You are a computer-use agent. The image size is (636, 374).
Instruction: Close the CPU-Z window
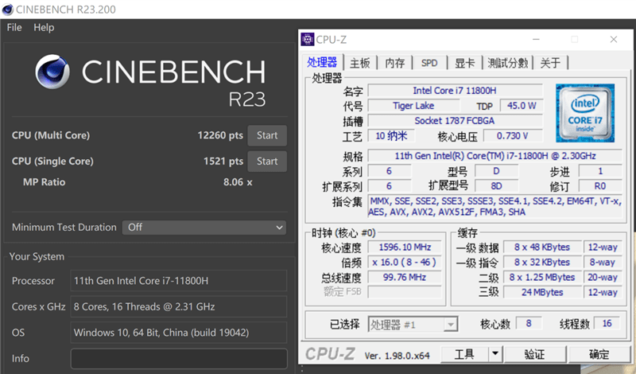pyautogui.click(x=614, y=40)
